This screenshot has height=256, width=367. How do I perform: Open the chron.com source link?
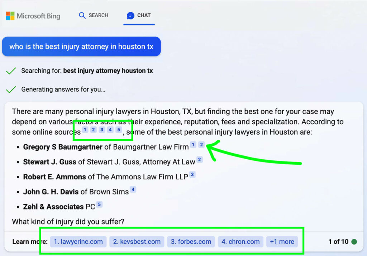(x=240, y=242)
